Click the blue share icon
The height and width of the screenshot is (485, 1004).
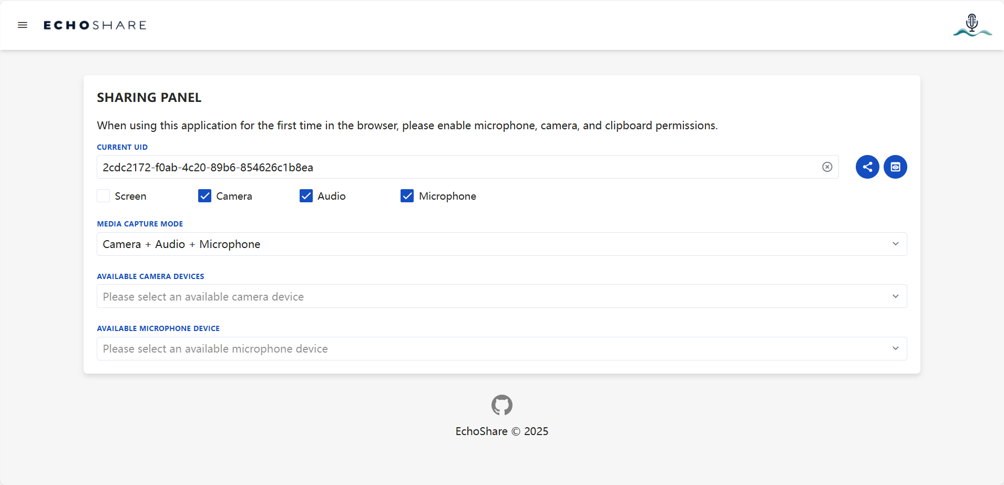866,167
